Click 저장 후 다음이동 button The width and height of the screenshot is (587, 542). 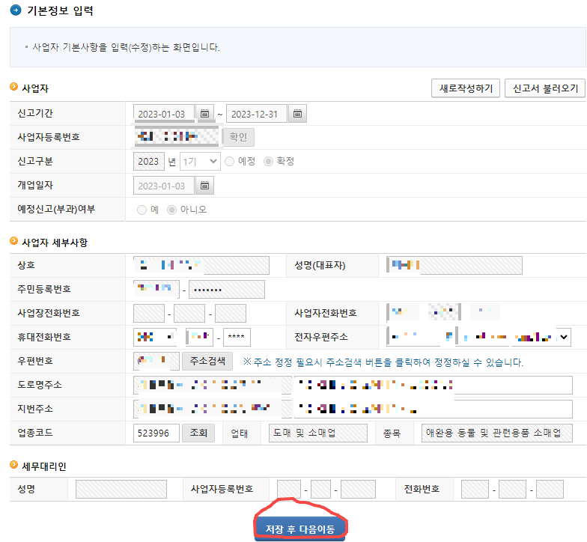tap(299, 529)
